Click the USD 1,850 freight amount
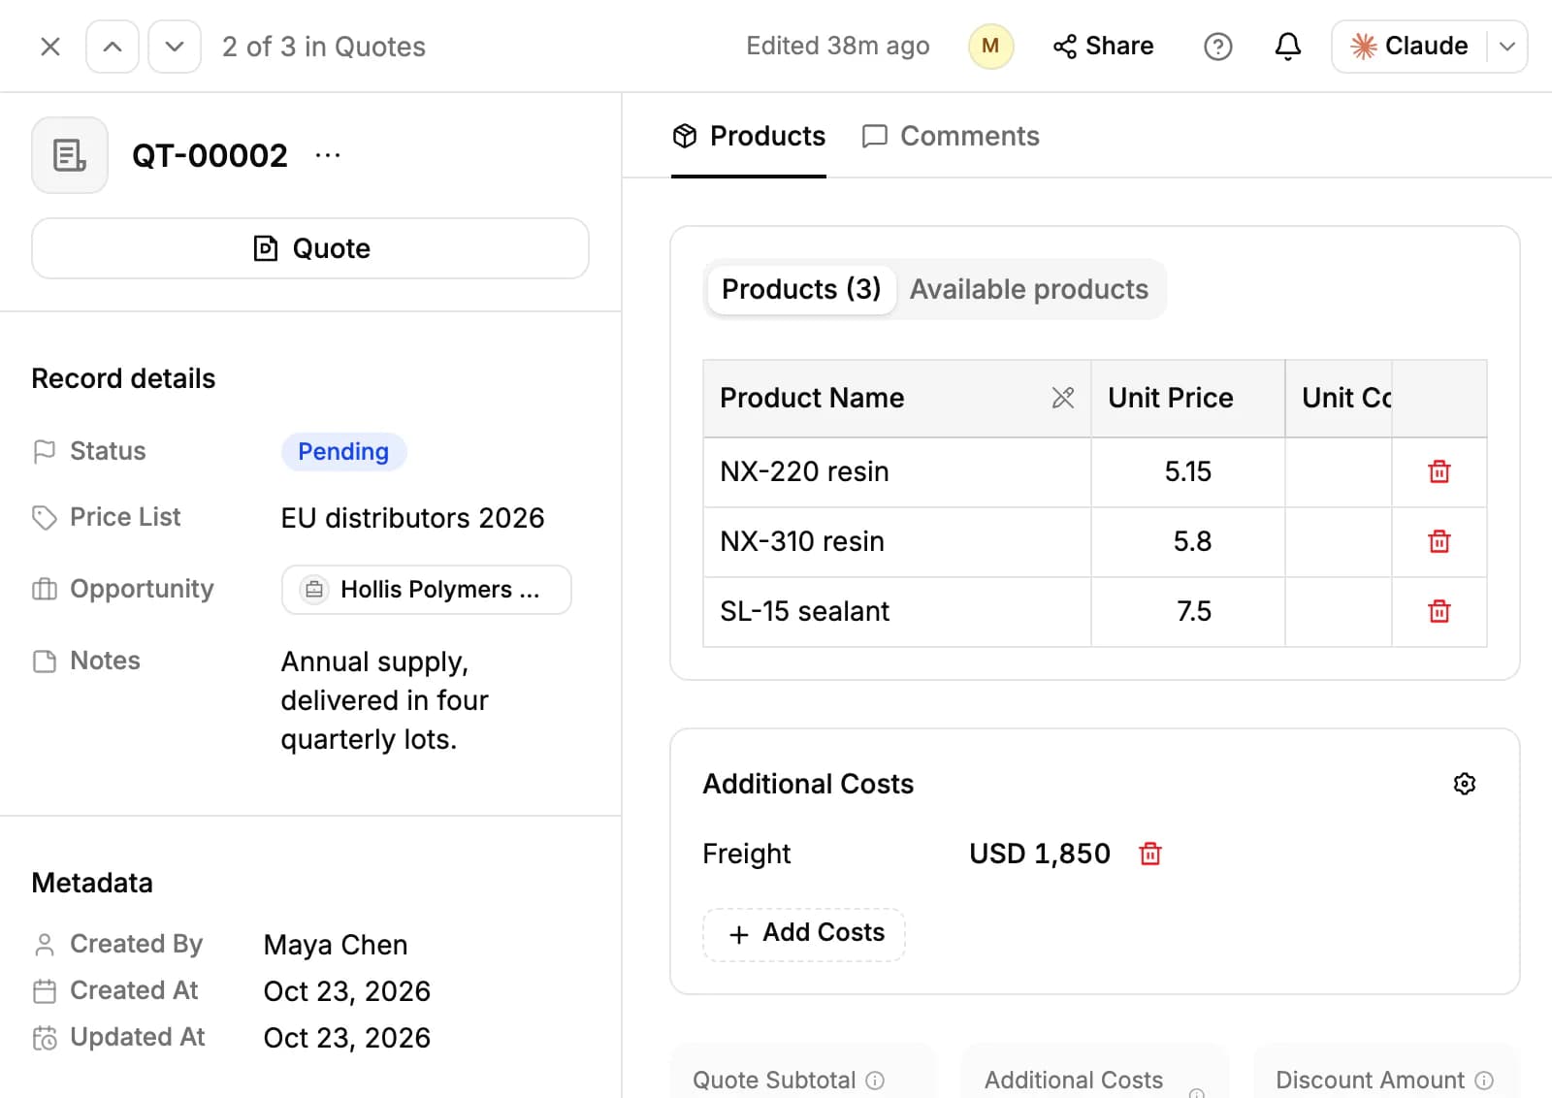 point(1039,854)
